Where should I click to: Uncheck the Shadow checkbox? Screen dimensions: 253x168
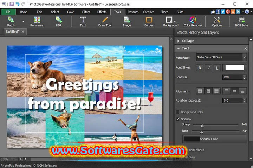pos(178,119)
